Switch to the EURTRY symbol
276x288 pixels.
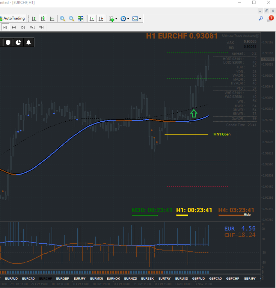point(164,278)
